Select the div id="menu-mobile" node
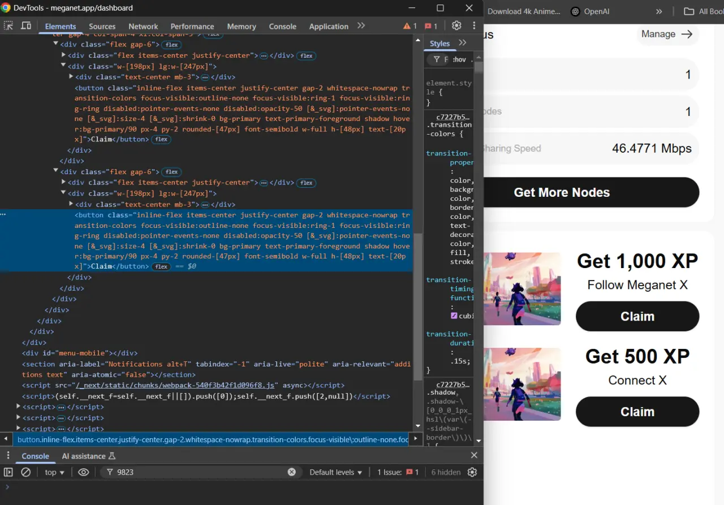Screen dimensions: 724x505 (x=80, y=353)
